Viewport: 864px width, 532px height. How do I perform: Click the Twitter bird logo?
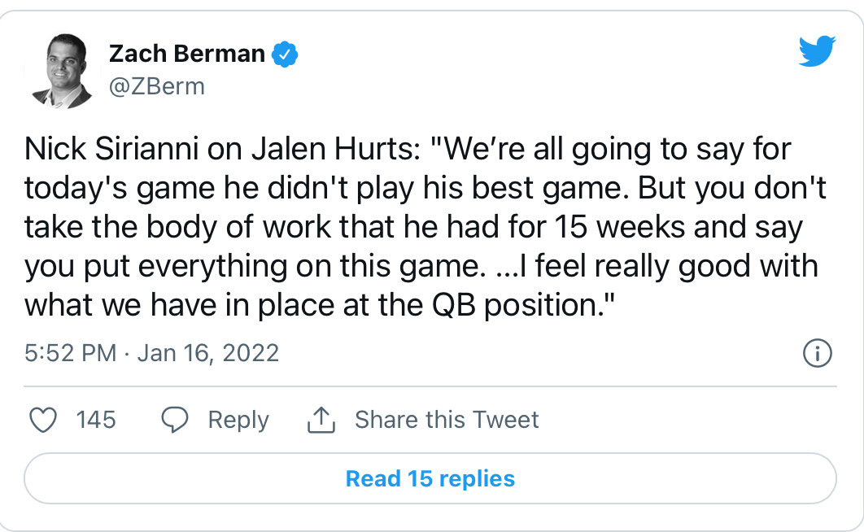(x=817, y=53)
